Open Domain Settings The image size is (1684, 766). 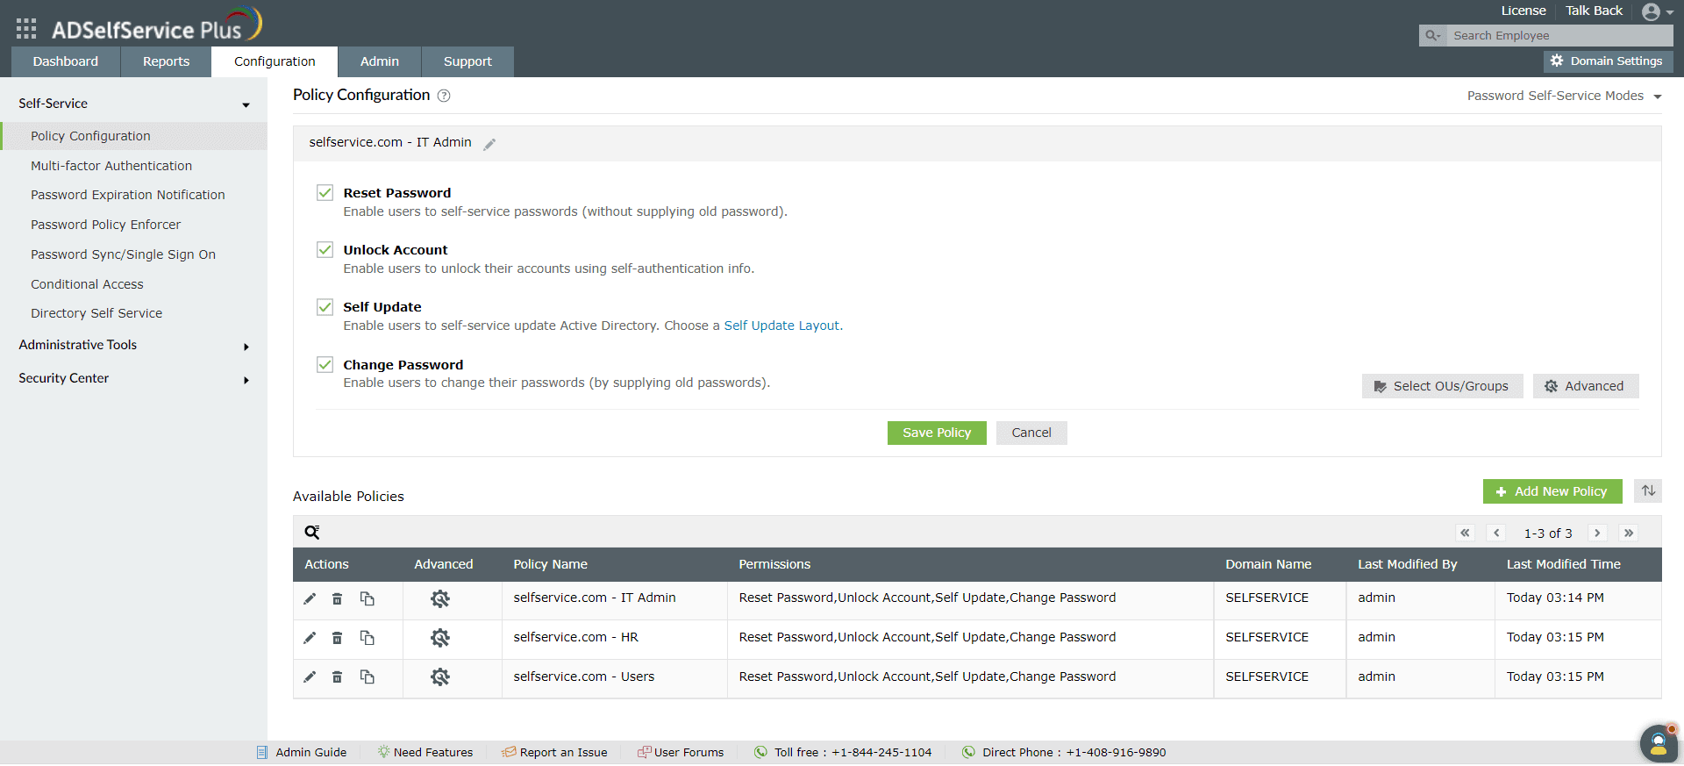[x=1609, y=61]
